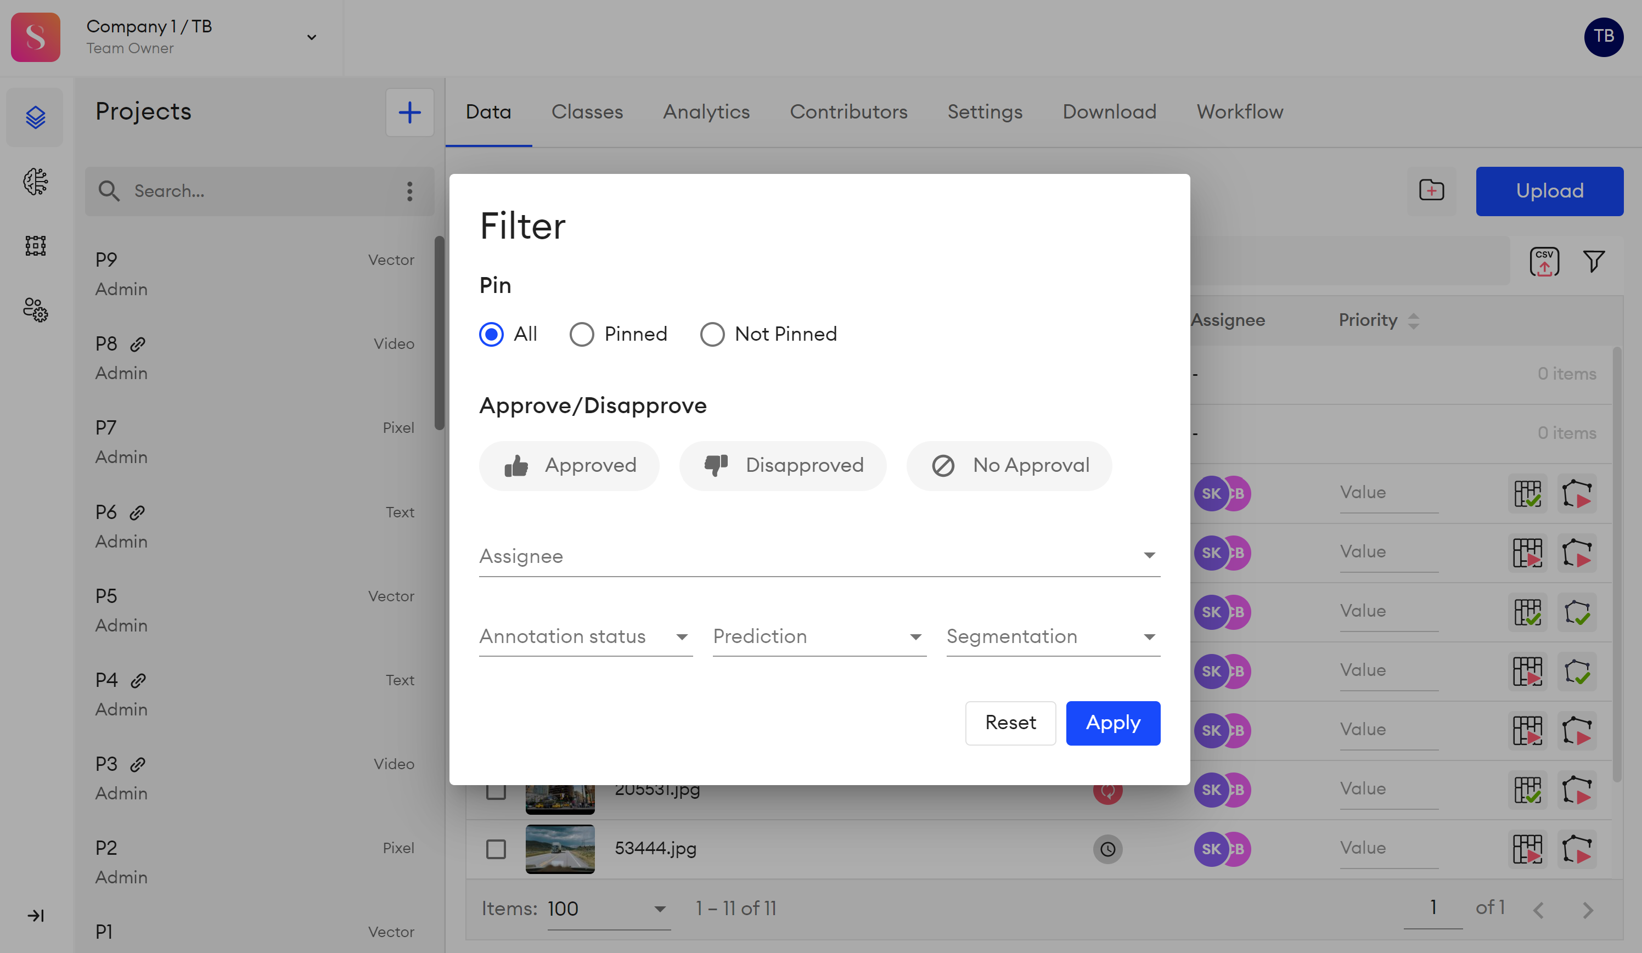
Task: Click the 53444.jpg image thumbnail
Action: (560, 849)
